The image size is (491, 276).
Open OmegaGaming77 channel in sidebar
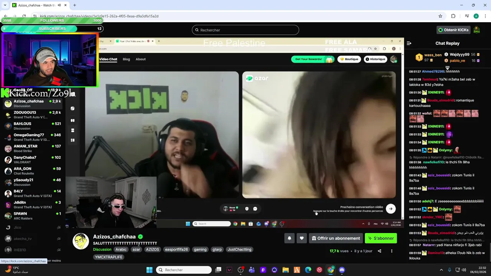[x=33, y=137]
